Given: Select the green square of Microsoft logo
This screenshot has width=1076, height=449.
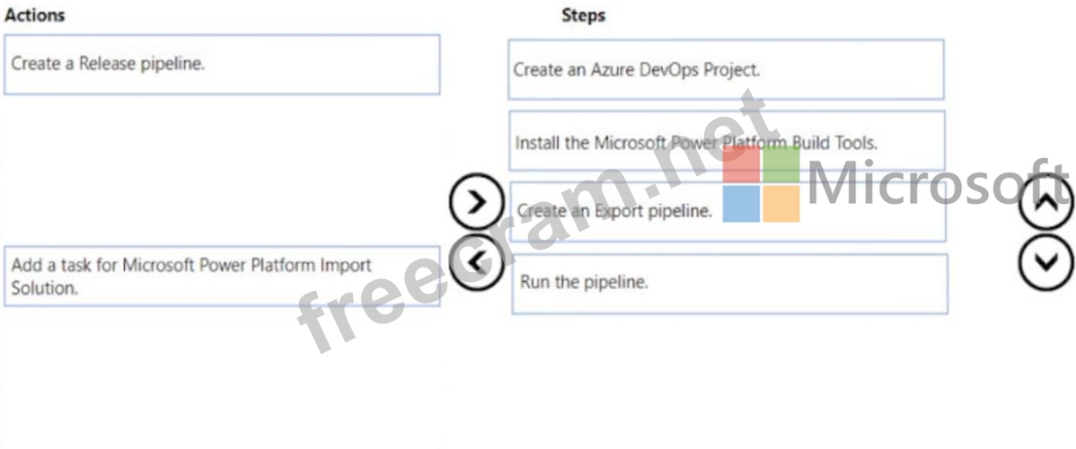Looking at the screenshot, I should (x=781, y=166).
